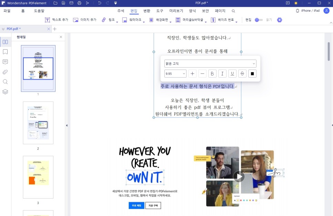
Task: Redo the last undone action
Action: (108, 3)
